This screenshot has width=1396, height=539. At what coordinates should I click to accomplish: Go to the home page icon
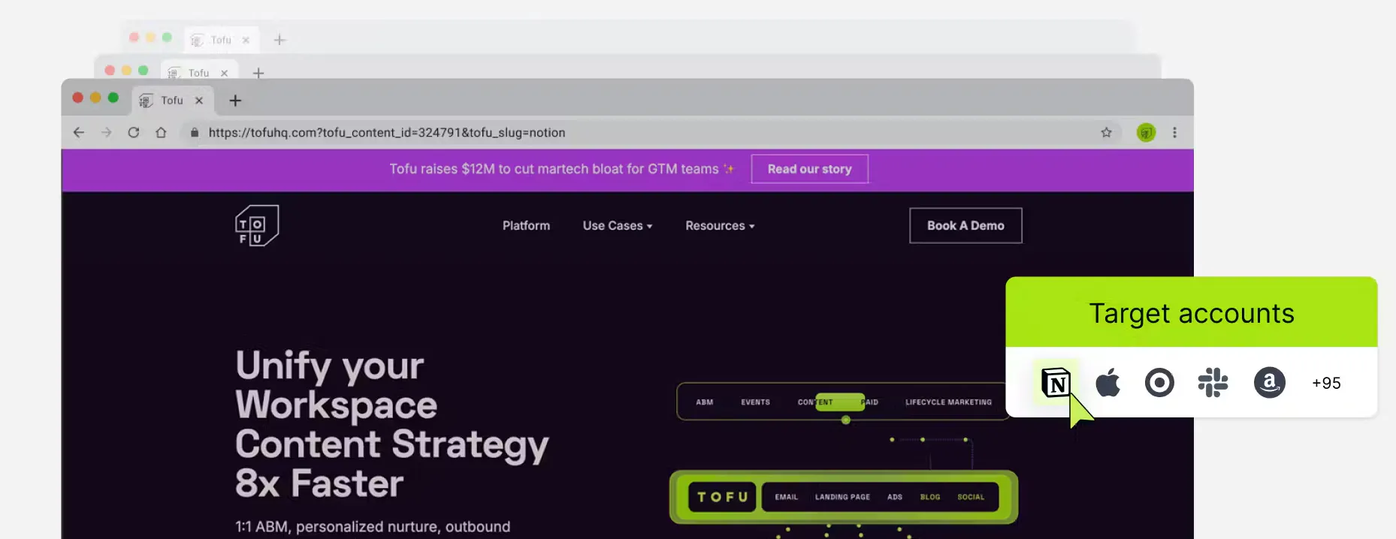pos(161,132)
